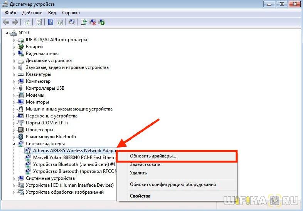
Task: Click the blue Help question-mark toolbar icon
Action: tap(50, 22)
